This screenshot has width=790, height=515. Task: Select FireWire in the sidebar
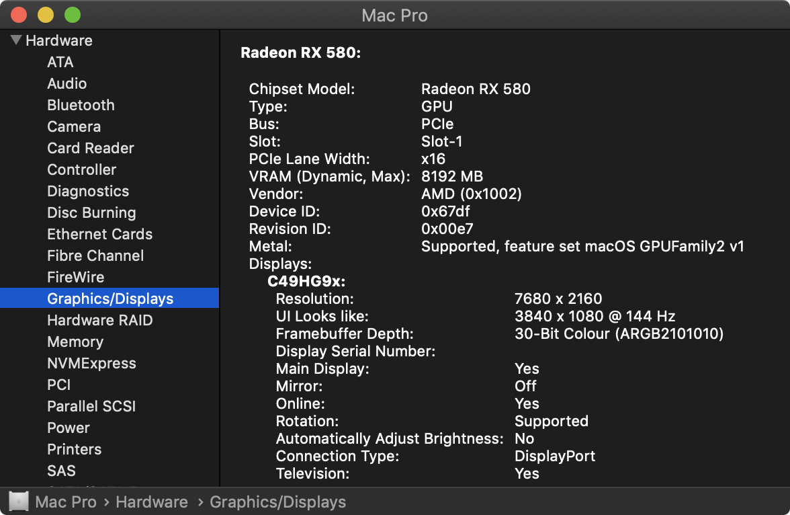(75, 278)
